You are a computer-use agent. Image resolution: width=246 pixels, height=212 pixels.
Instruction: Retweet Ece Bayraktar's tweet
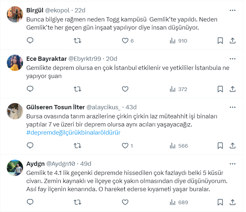(78, 89)
